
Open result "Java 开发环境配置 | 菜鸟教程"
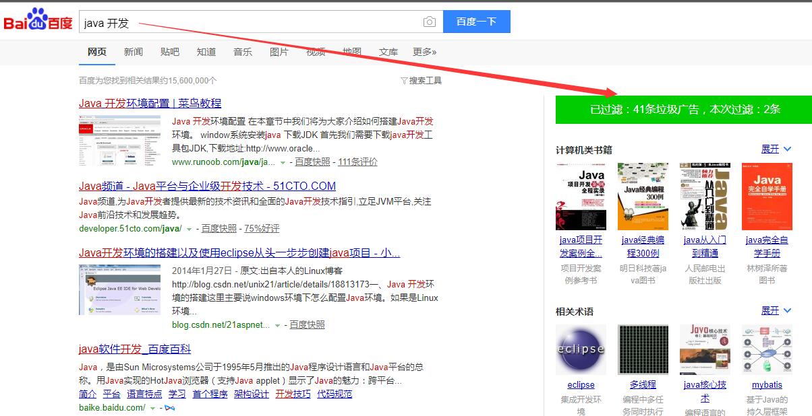150,104
